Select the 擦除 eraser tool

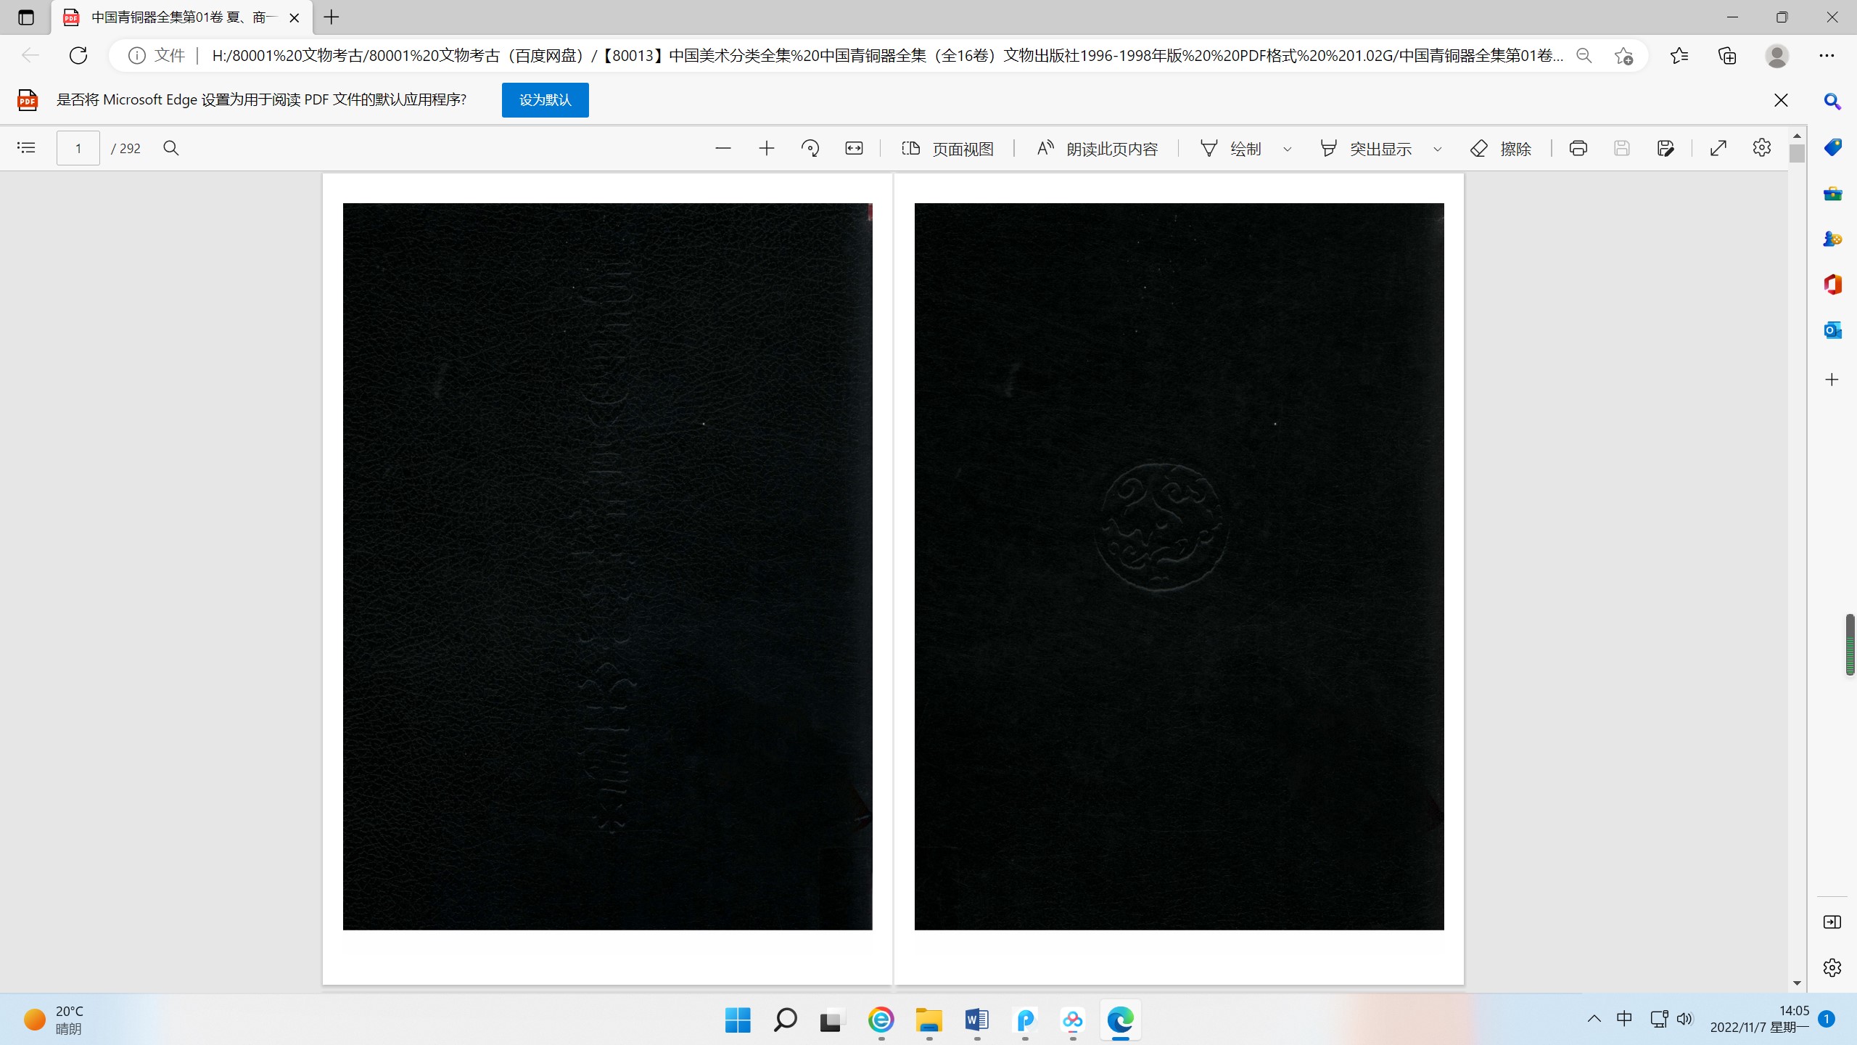pyautogui.click(x=1500, y=148)
